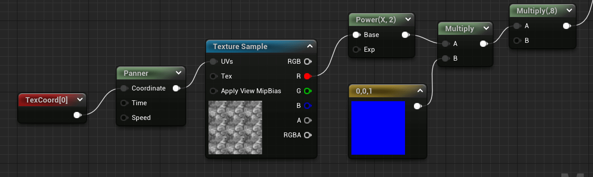Click the RGB output pin on Texture Sample
The height and width of the screenshot is (177, 593).
coord(307,62)
